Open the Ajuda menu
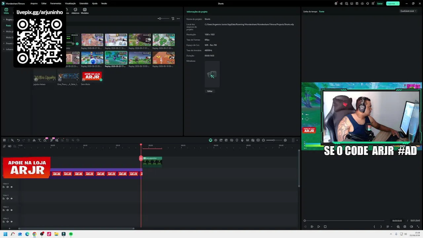The height and width of the screenshot is (238, 423). click(x=95, y=3)
